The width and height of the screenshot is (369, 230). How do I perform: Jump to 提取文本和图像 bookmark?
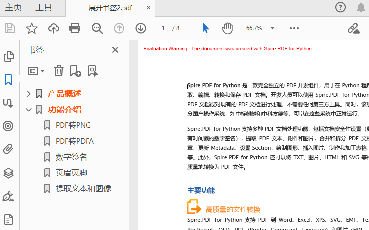pyautogui.click(x=83, y=188)
